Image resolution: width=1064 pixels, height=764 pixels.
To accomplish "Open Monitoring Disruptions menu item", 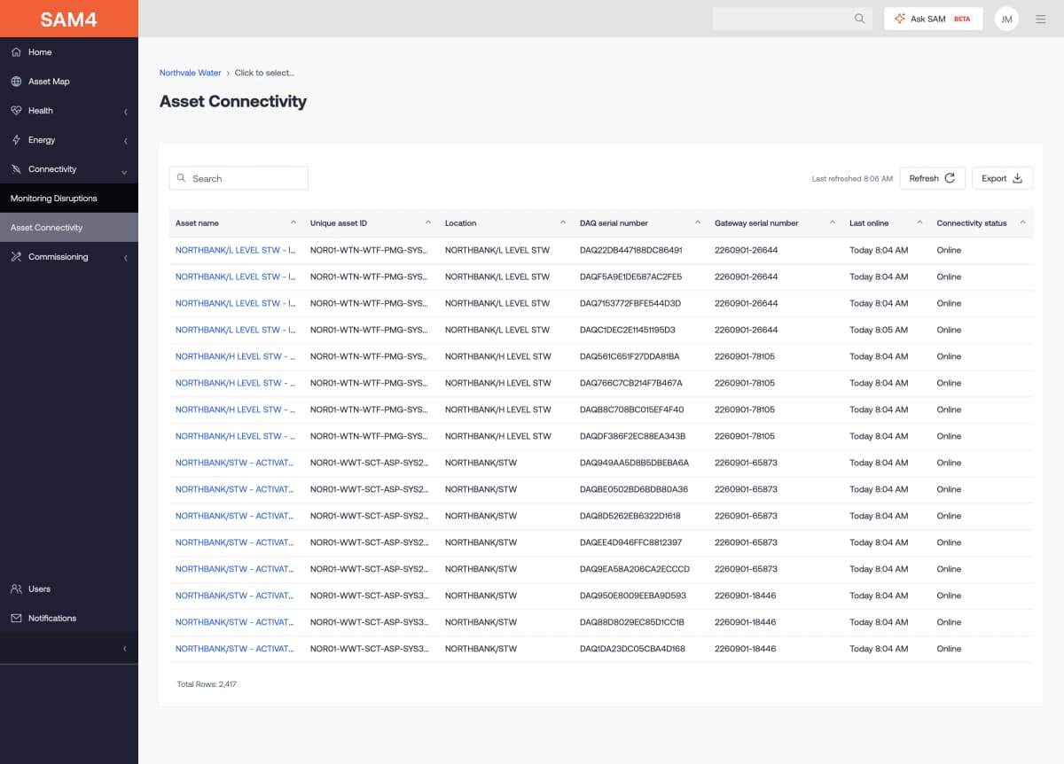I will pos(69,199).
